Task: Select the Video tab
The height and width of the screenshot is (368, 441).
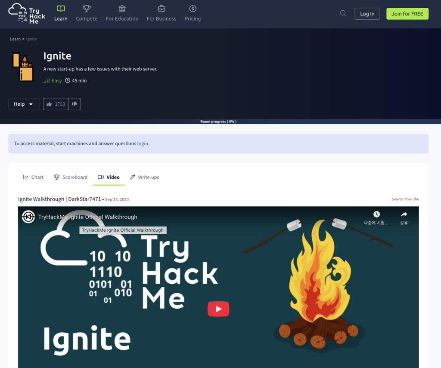Action: click(109, 177)
